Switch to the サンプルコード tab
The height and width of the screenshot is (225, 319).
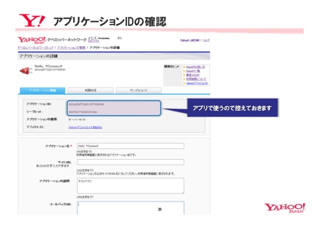coord(138,90)
